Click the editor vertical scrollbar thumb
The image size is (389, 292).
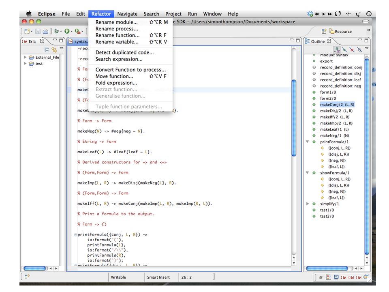pos(294,118)
